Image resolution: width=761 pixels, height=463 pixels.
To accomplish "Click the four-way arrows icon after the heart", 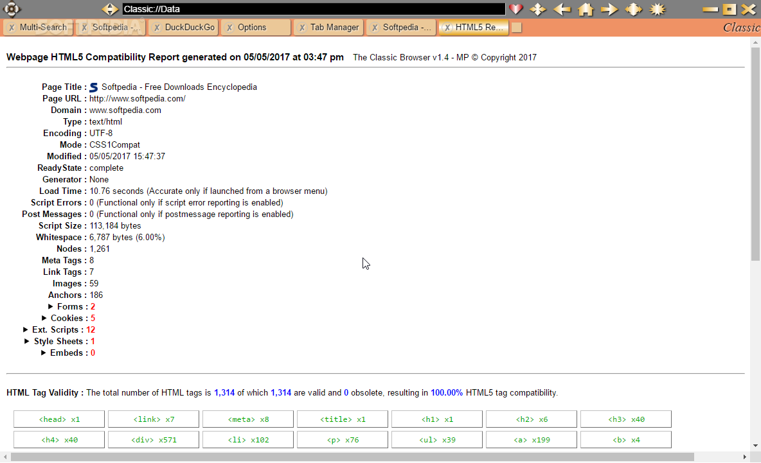I will (x=538, y=9).
